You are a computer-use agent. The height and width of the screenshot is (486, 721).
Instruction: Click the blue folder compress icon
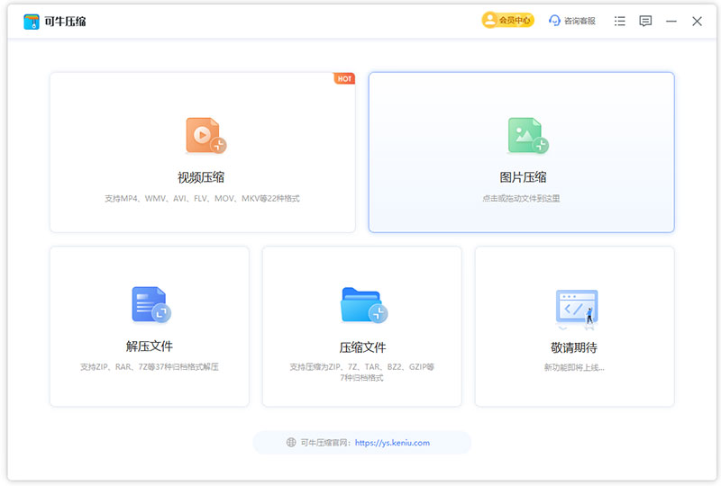click(364, 305)
